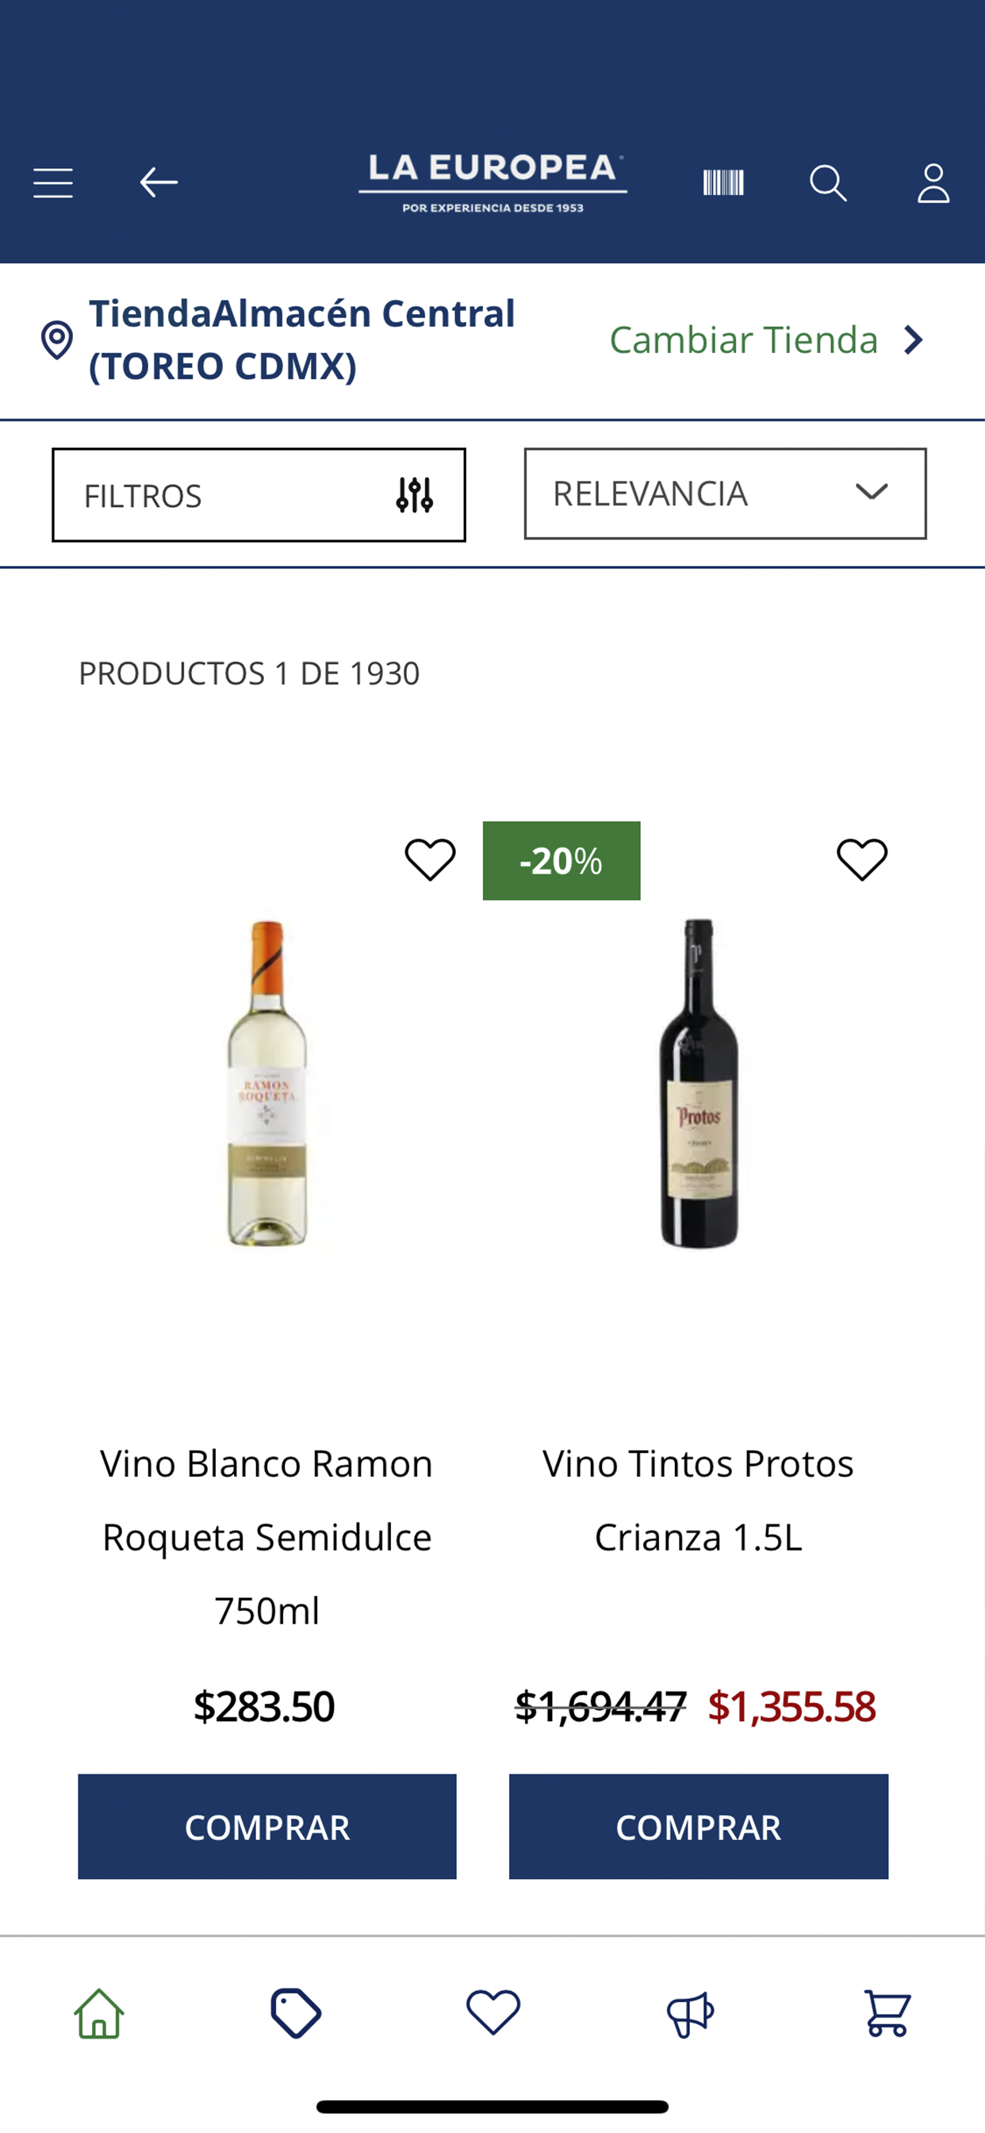
Task: Open the hamburger menu
Action: click(x=53, y=183)
